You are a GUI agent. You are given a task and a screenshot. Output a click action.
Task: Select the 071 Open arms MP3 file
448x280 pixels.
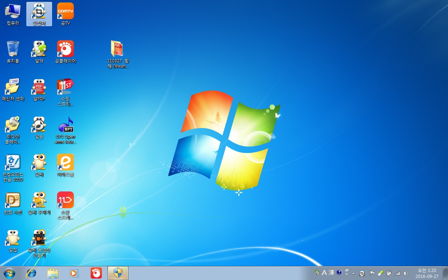pyautogui.click(x=65, y=125)
